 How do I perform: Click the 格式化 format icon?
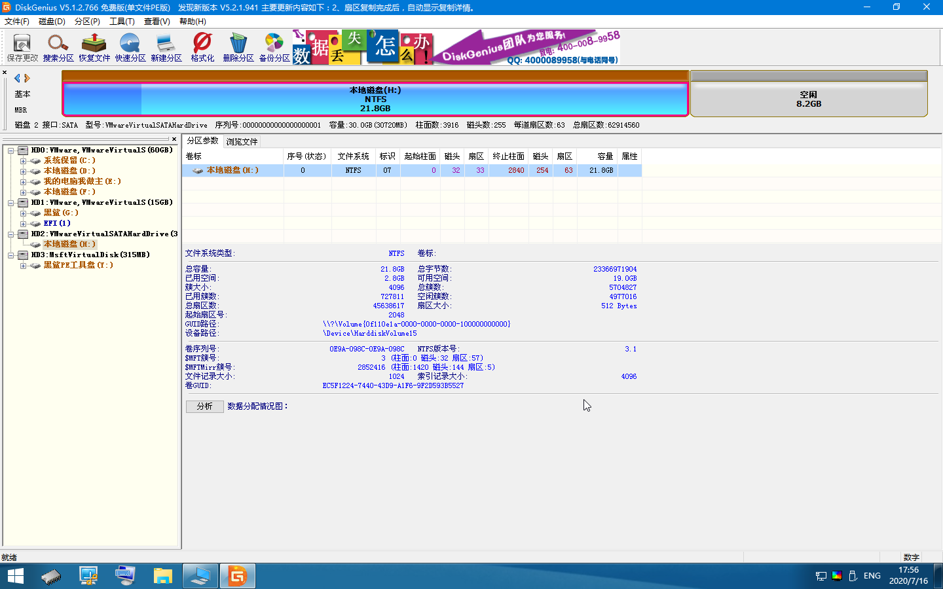[202, 48]
